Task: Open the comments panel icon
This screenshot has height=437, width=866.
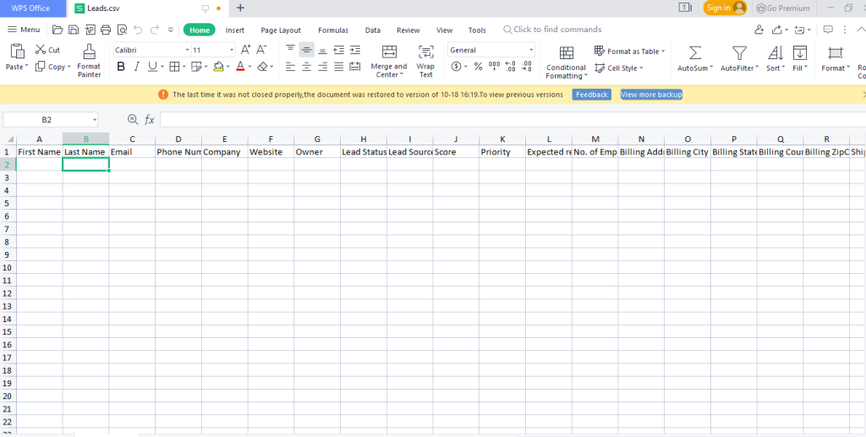Action: (828, 30)
